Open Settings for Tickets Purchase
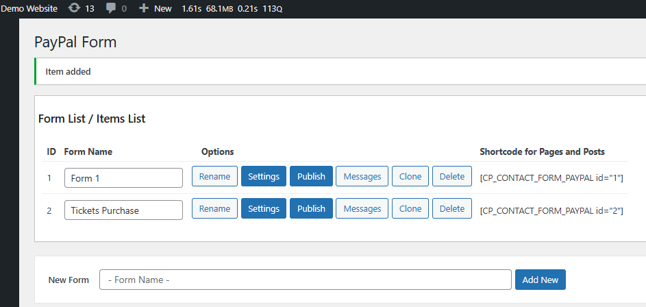Image resolution: width=646 pixels, height=307 pixels. (x=264, y=208)
